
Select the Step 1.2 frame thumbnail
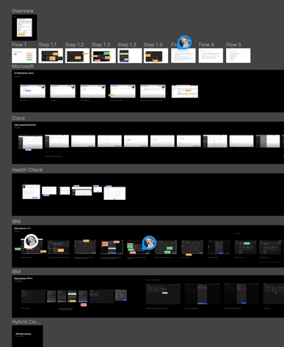click(x=77, y=56)
